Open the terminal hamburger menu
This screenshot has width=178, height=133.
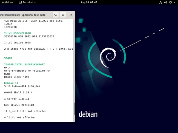point(63,15)
